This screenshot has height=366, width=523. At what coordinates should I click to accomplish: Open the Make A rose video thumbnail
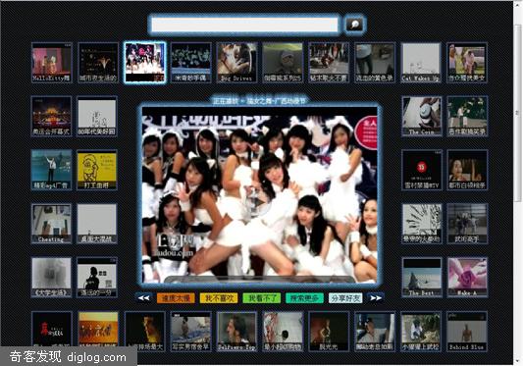pos(467,278)
